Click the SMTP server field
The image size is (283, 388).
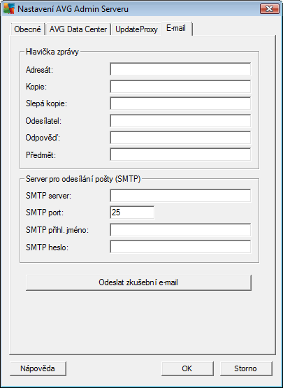(180, 196)
